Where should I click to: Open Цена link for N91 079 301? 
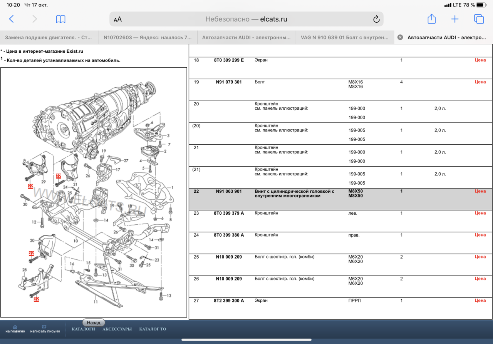coord(480,82)
